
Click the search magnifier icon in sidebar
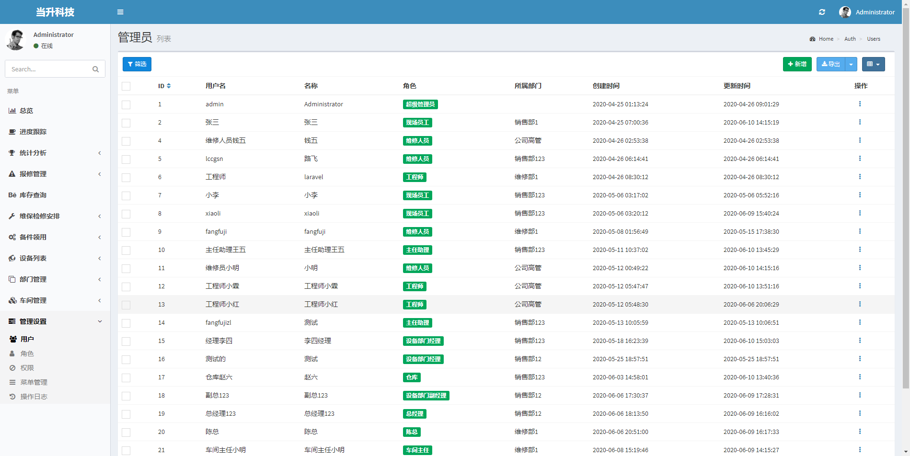tap(95, 69)
